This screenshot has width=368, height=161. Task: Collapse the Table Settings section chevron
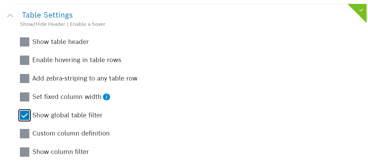click(10, 16)
